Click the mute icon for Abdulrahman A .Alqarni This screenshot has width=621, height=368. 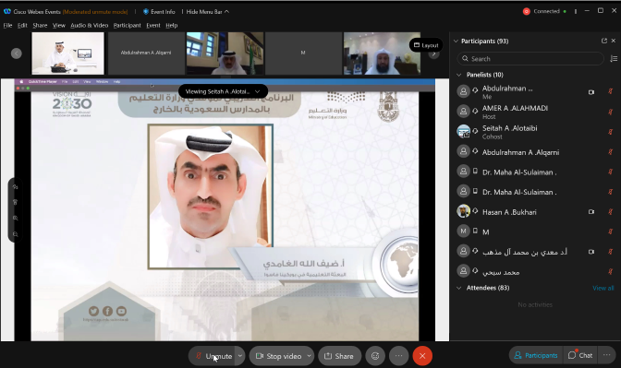coord(610,152)
